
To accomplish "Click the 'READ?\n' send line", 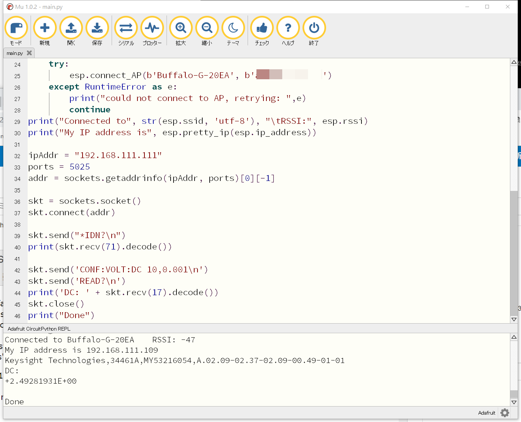I will click(77, 281).
